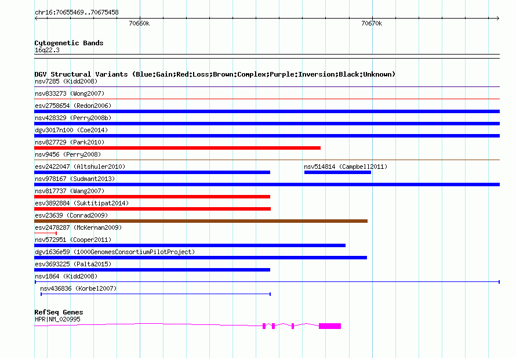516x358 pixels.
Task: Select the esv3892884 (Suktitipat2014) red bar
Action: [x=152, y=209]
